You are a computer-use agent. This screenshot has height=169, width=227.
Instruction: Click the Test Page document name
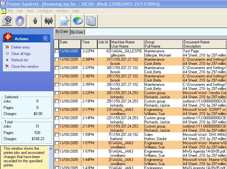coord(191,51)
